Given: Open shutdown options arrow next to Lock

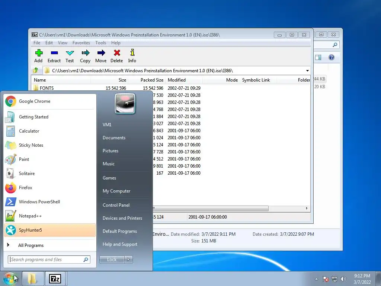Looking at the screenshot, I should click(128, 260).
